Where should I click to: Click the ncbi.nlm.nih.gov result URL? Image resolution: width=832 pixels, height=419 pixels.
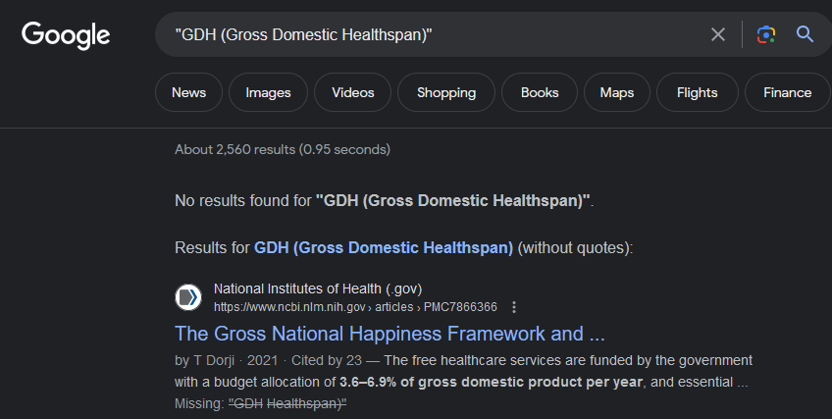(x=355, y=307)
